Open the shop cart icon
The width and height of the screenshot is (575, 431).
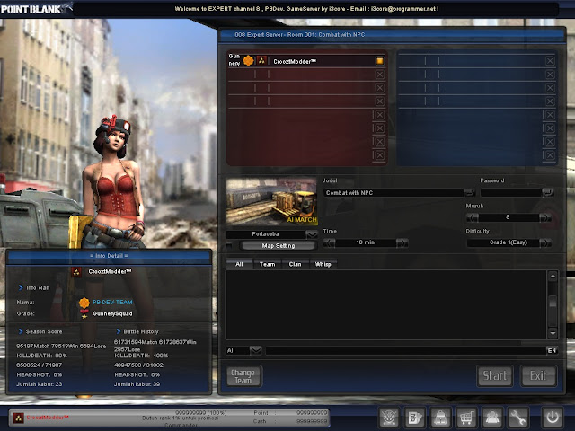tap(466, 417)
